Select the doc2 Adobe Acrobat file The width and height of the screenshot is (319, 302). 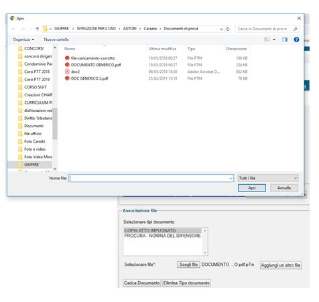[75, 72]
